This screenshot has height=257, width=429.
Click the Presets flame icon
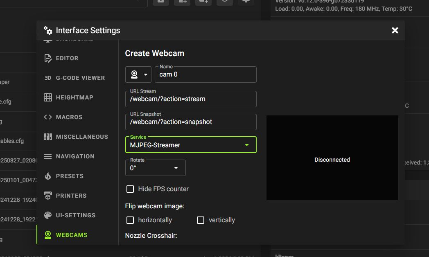(48, 176)
